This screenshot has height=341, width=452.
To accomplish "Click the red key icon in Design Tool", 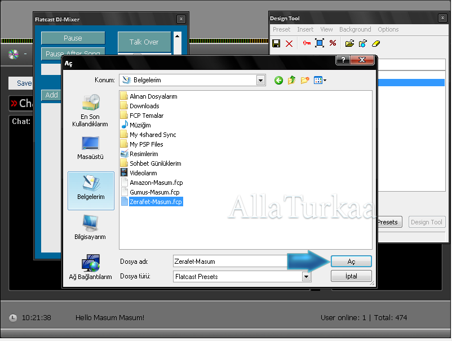I will (x=307, y=43).
